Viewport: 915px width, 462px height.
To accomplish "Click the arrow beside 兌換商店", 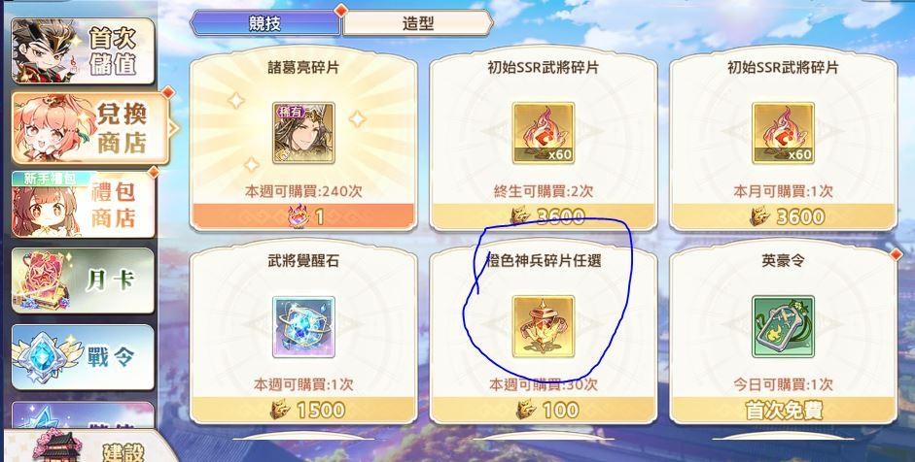I will pos(173,128).
